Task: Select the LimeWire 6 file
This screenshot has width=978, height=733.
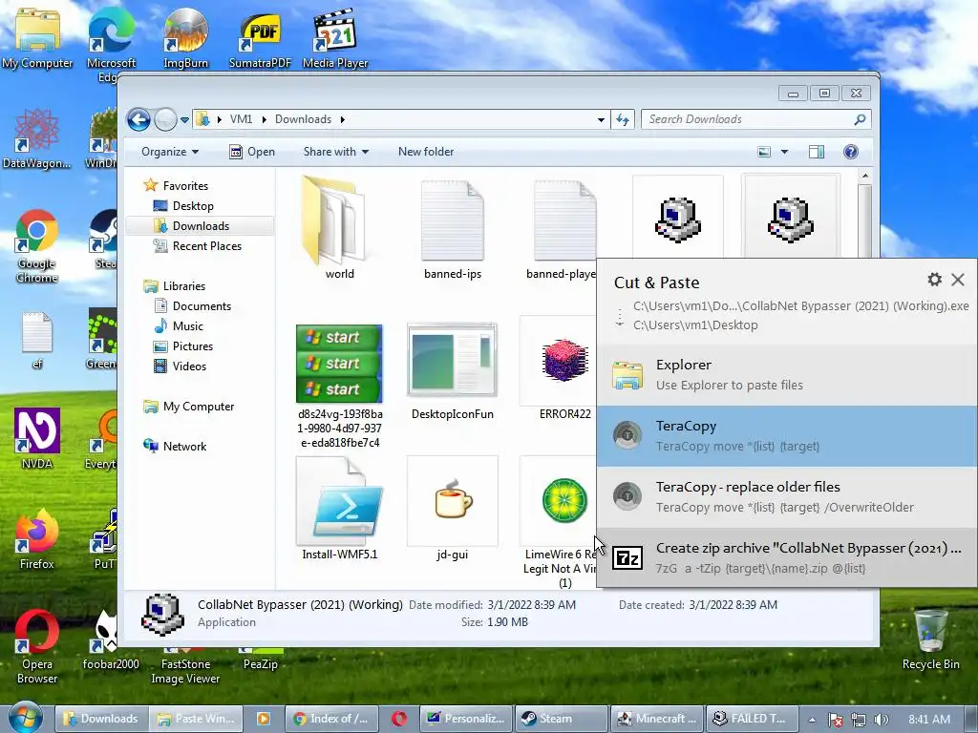Action: tap(560, 522)
